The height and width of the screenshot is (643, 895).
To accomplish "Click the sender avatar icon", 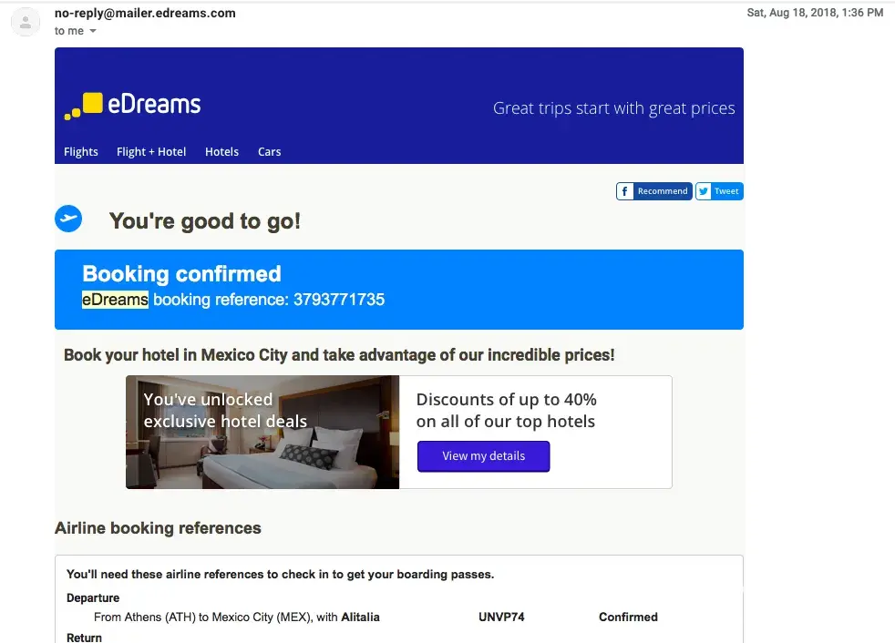I will coord(26,22).
